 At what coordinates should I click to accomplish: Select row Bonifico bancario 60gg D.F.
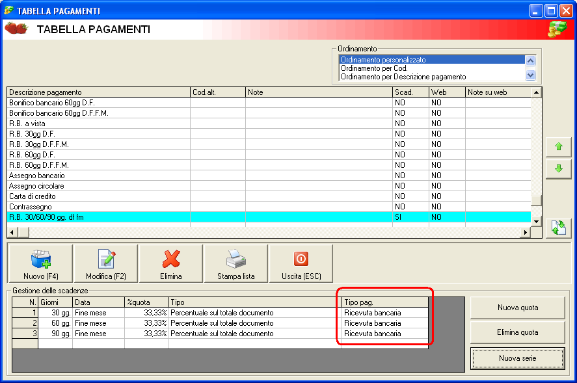point(269,103)
